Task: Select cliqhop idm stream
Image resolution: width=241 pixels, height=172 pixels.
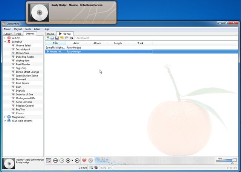Action: point(23,60)
